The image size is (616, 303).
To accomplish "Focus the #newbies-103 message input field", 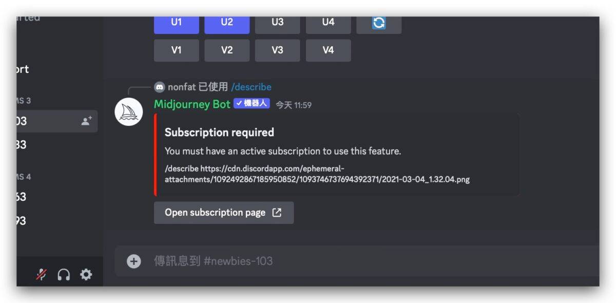I will 359,261.
